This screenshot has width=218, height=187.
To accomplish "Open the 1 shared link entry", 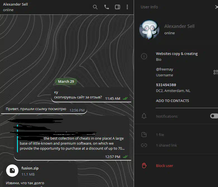I will (x=166, y=145).
